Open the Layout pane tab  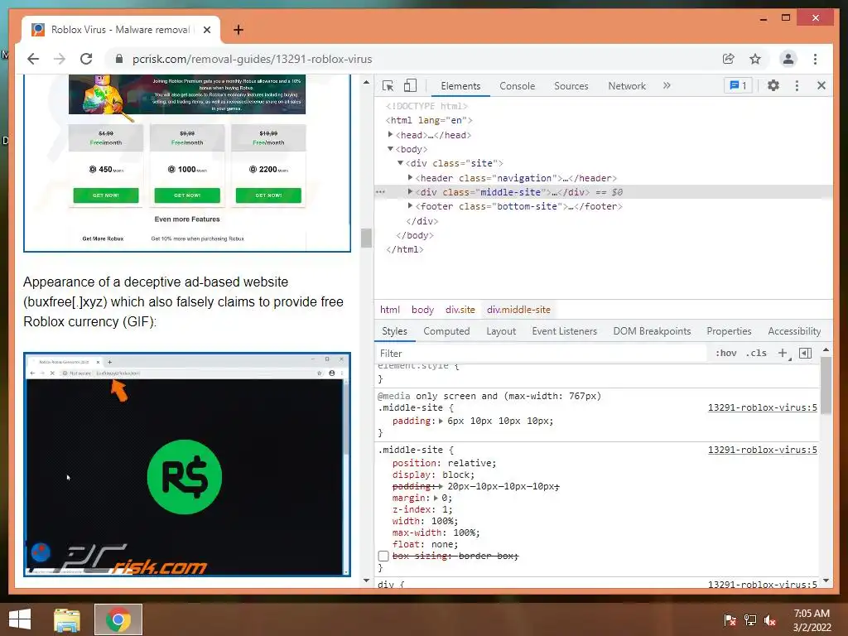pos(501,331)
